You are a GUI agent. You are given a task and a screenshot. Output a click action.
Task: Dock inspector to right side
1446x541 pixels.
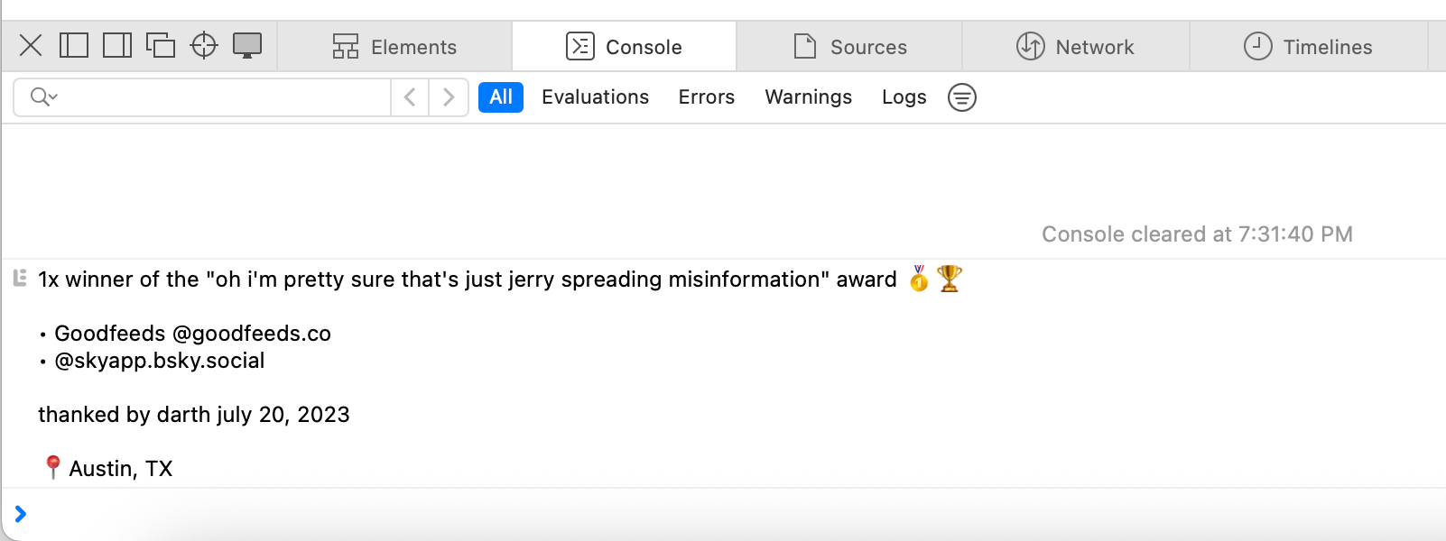point(117,45)
